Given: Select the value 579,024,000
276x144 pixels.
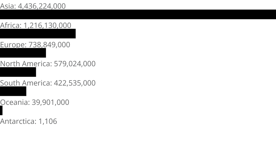Looking at the screenshot, I should 75,64.
